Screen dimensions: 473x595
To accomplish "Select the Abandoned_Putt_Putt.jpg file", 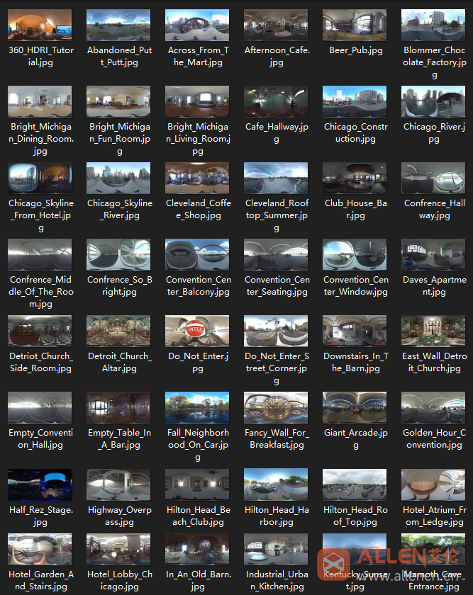I will click(118, 25).
